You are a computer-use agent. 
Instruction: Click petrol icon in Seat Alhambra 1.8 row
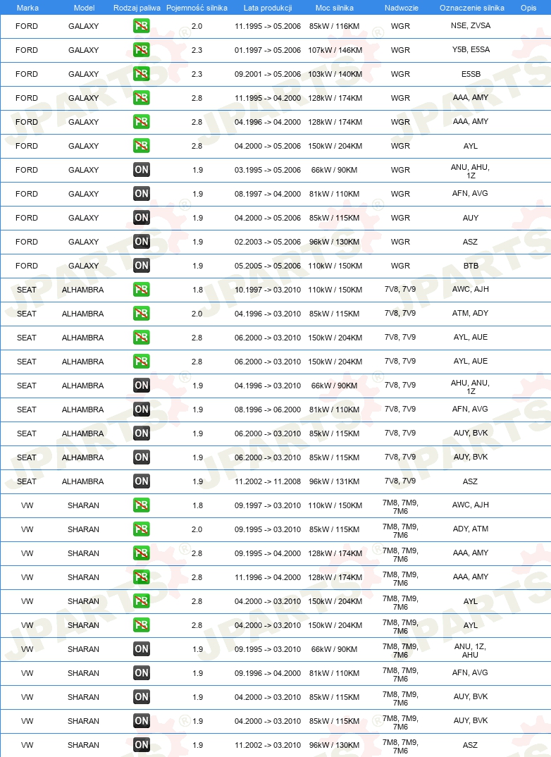pyautogui.click(x=142, y=290)
